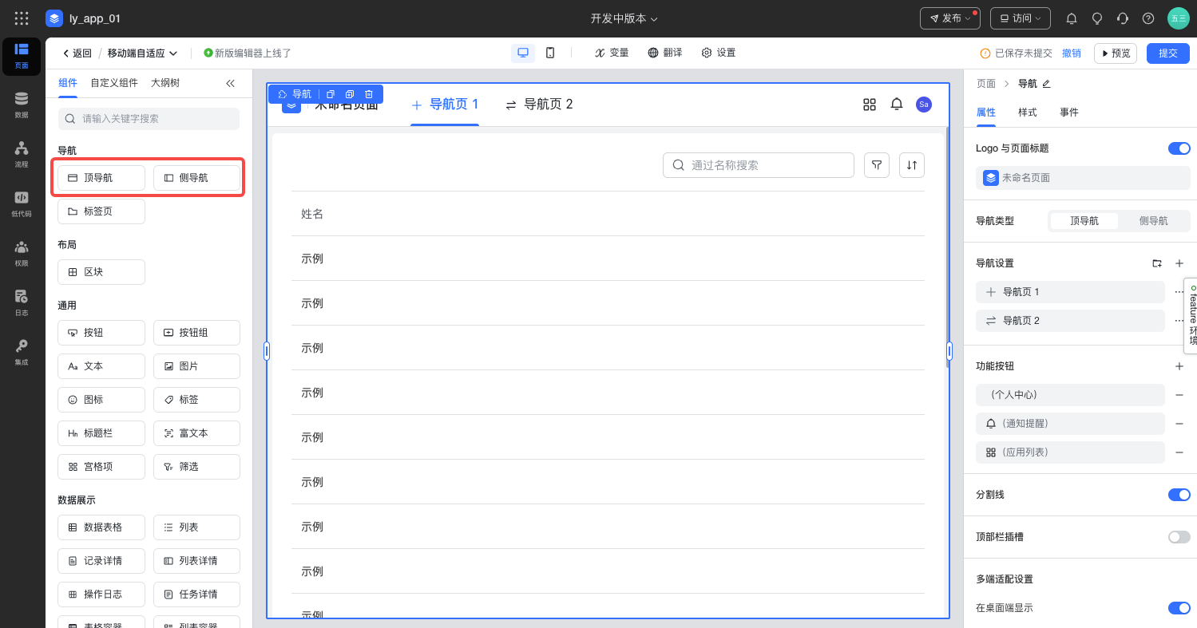1197x628 pixels.
Task: Click the 撤销 link
Action: tap(1072, 53)
